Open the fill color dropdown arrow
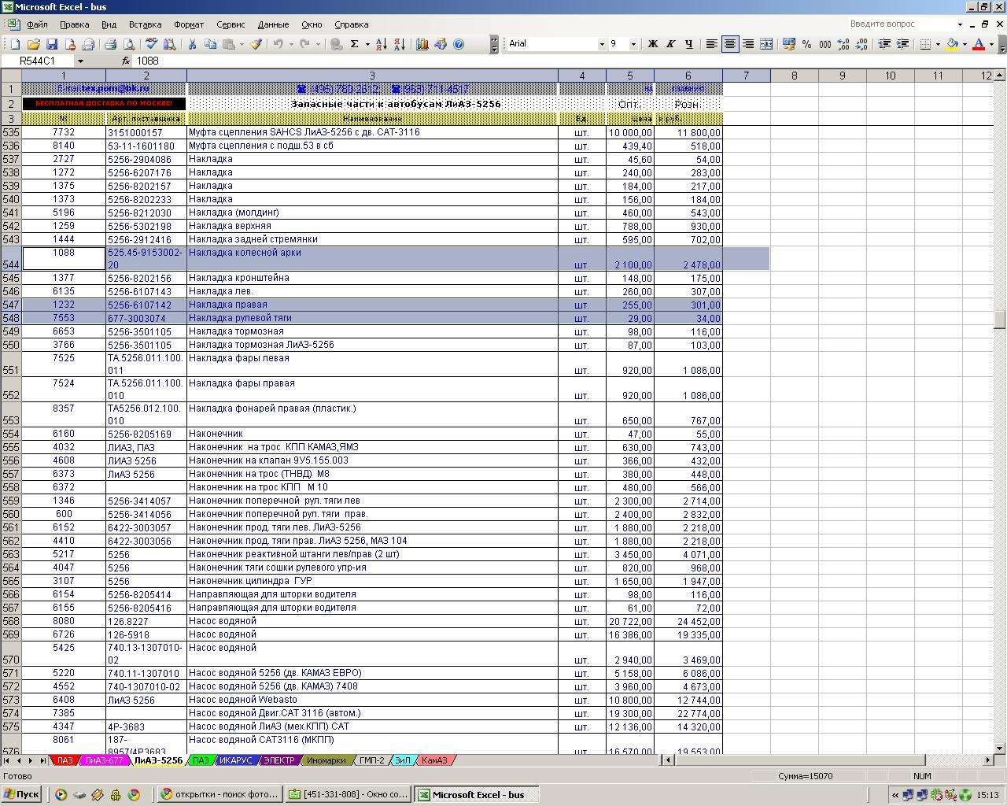Viewport: 1007px width, 806px height. click(965, 44)
